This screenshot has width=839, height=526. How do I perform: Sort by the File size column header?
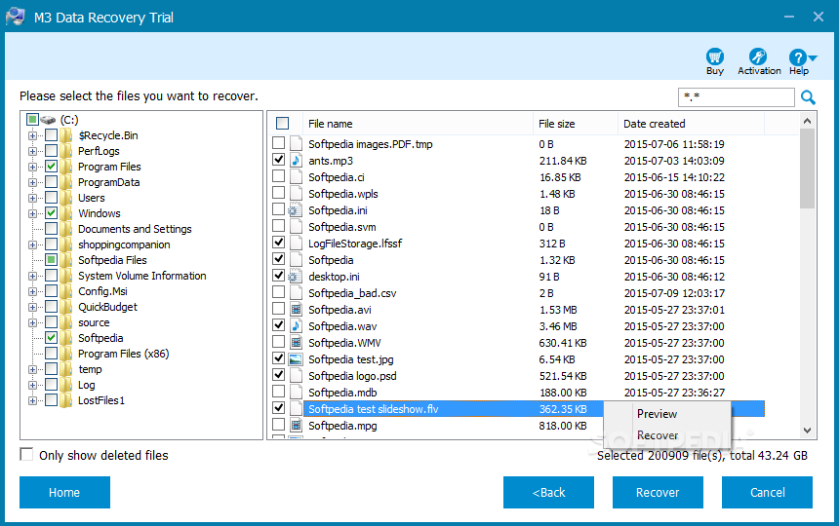click(x=576, y=124)
